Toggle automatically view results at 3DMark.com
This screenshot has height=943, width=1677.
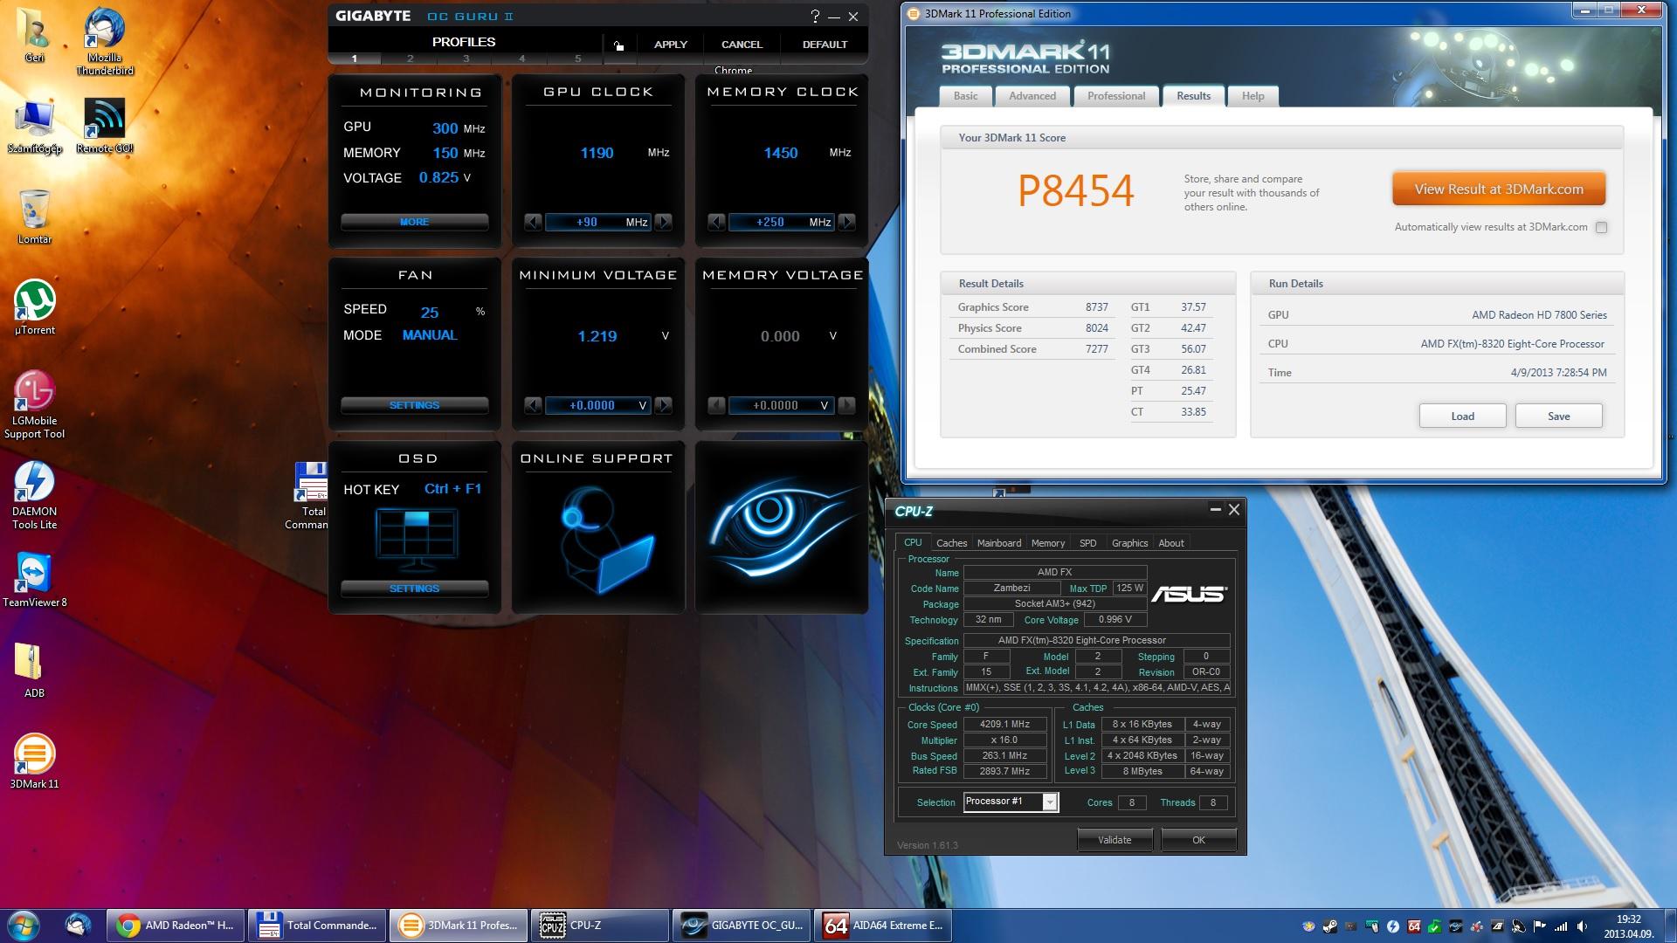(x=1601, y=227)
